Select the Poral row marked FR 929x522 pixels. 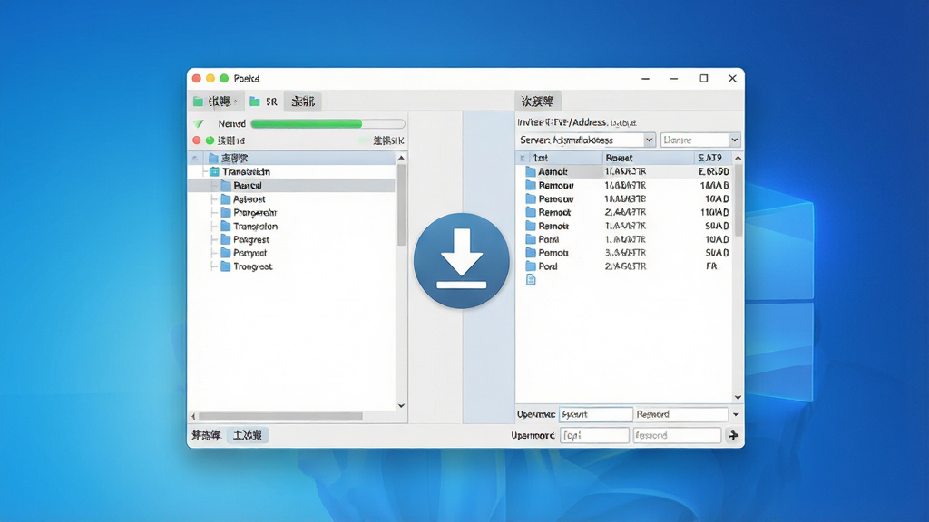pos(624,266)
